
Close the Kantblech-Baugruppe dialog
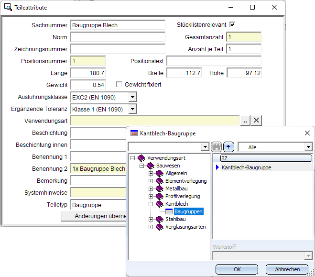tap(307, 133)
